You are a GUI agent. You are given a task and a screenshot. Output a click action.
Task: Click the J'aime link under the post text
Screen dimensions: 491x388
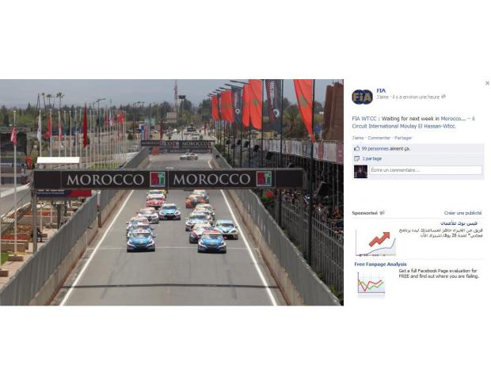coord(358,138)
